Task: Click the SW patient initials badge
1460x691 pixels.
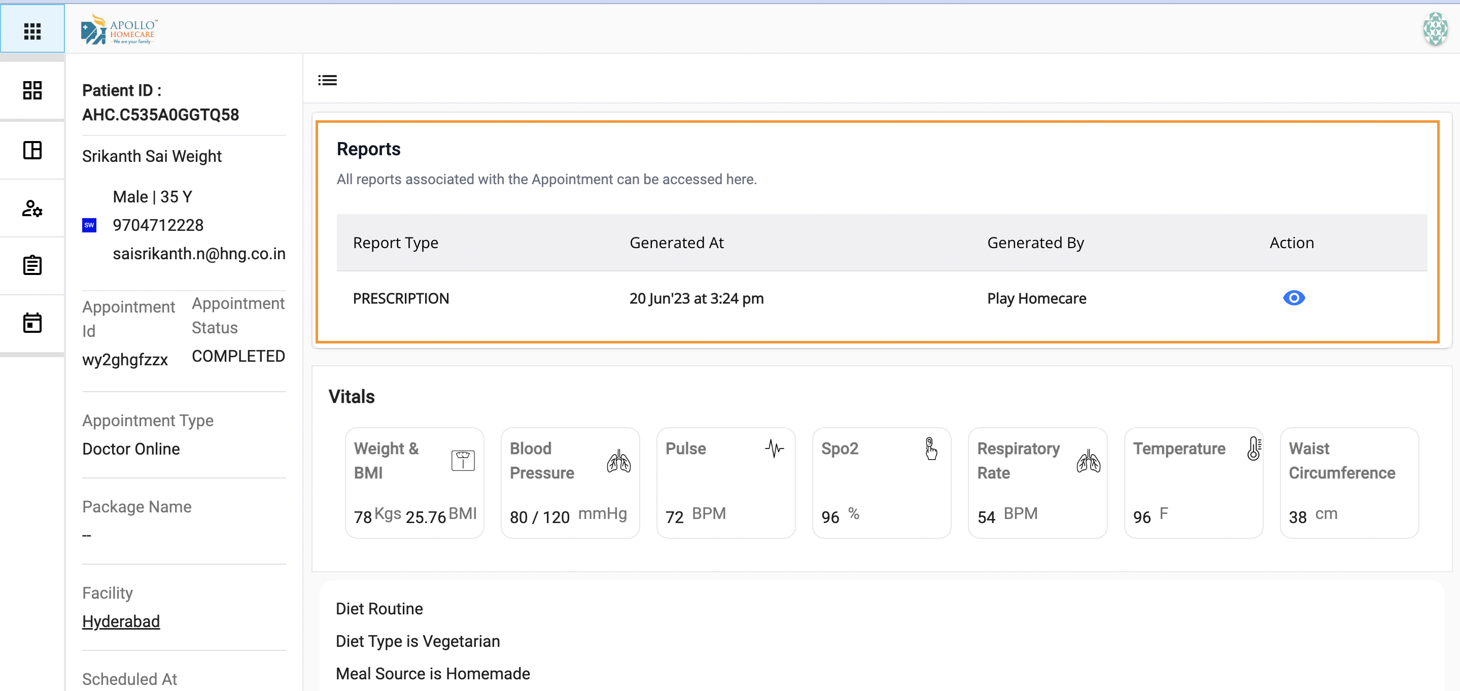Action: coord(89,225)
